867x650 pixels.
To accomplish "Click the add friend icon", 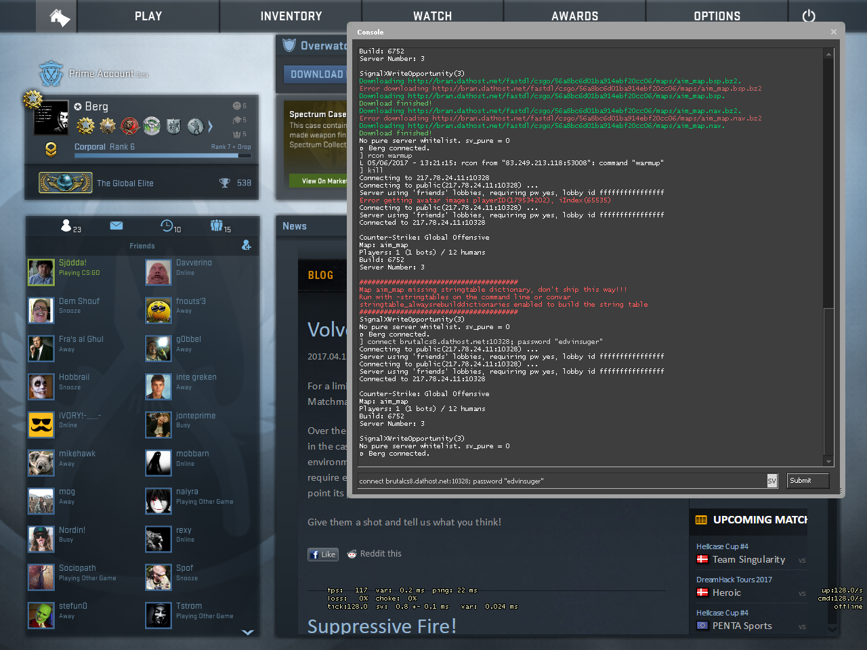I will [x=247, y=245].
